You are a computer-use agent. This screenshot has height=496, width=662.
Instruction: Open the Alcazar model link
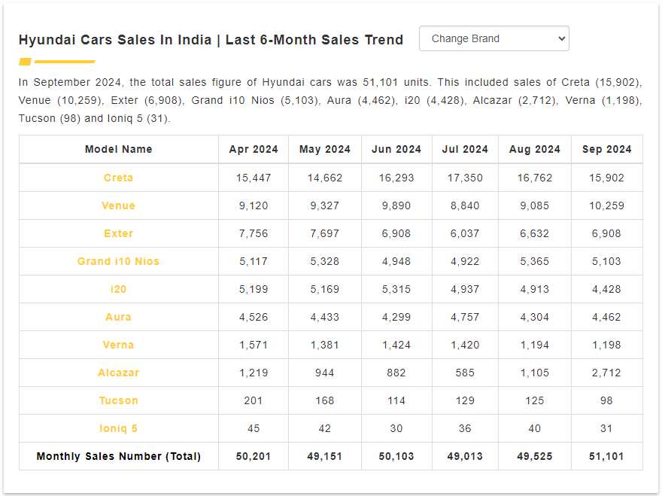[x=119, y=373]
